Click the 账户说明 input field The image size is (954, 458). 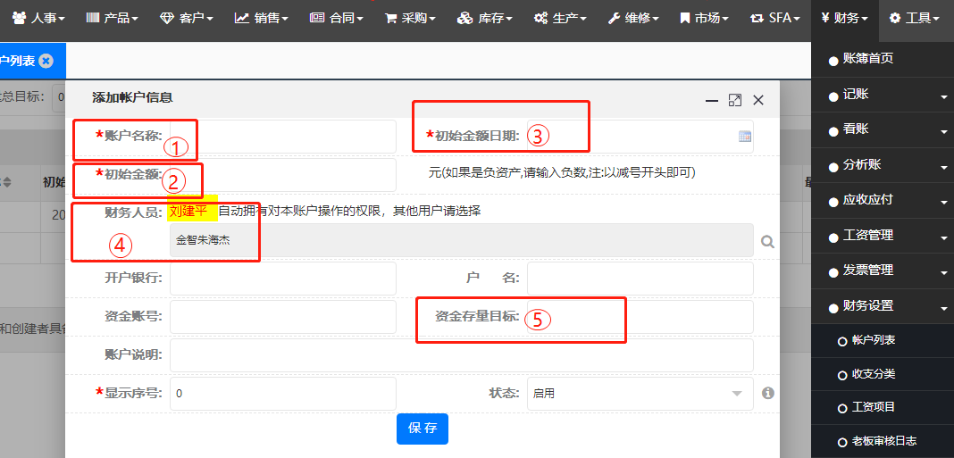pyautogui.click(x=462, y=355)
